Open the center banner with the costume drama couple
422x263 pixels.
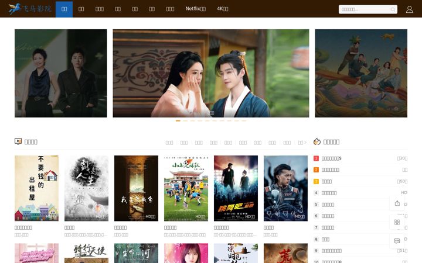[211, 73]
